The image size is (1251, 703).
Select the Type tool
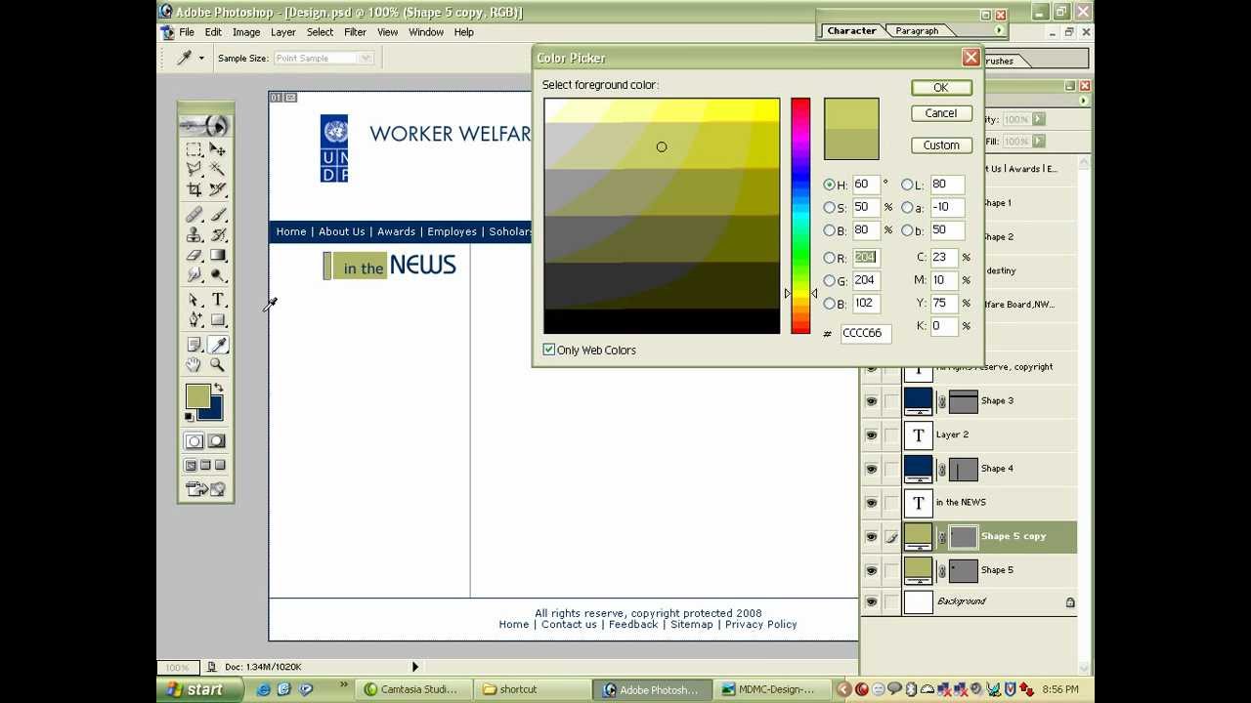(x=218, y=300)
